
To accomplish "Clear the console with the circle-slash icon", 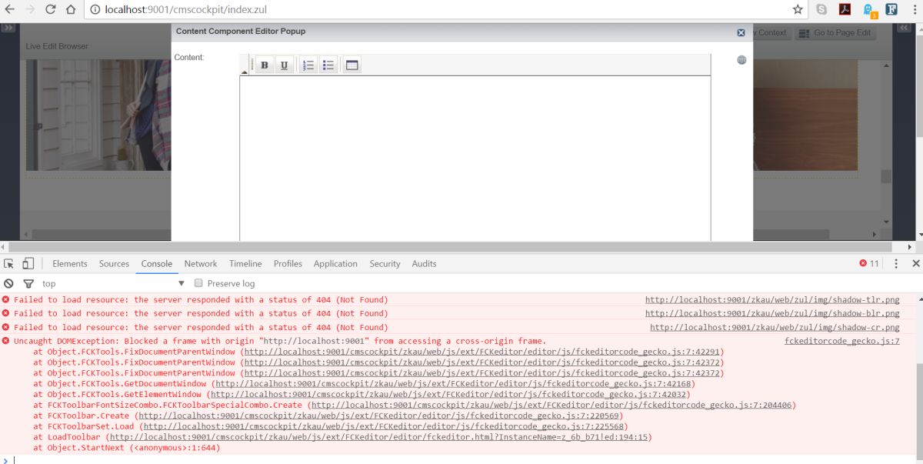I will pos(9,283).
